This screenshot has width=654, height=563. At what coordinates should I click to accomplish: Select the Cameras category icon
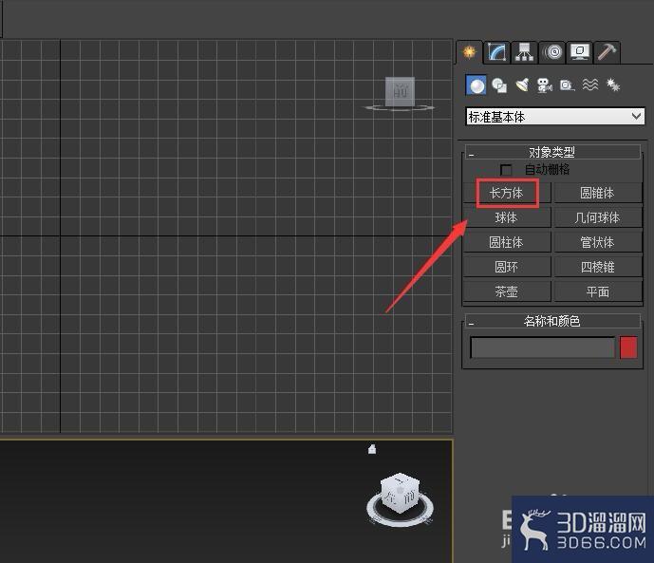coord(544,85)
